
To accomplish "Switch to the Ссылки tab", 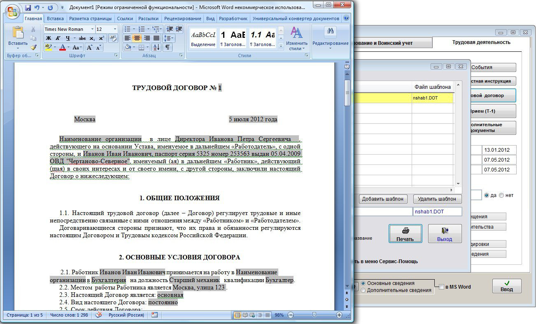I will coord(125,19).
